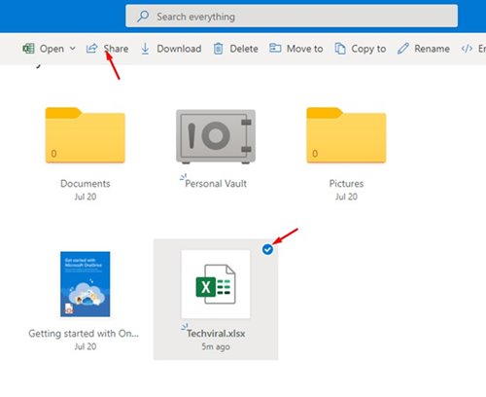Click the Pictures folder name

click(346, 184)
